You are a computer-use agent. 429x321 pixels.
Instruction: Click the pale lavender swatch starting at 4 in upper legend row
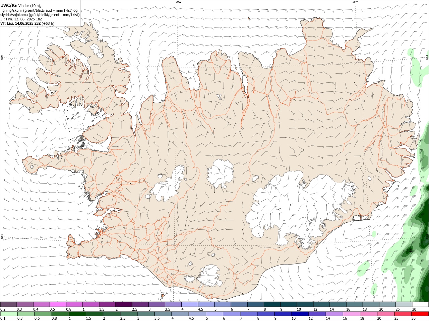190,304
